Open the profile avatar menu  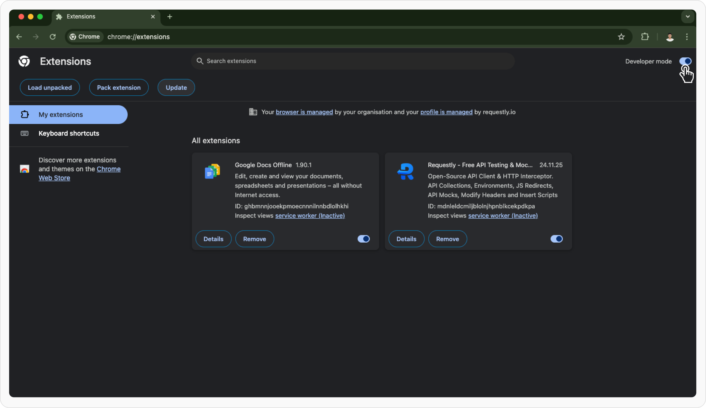[x=670, y=37]
